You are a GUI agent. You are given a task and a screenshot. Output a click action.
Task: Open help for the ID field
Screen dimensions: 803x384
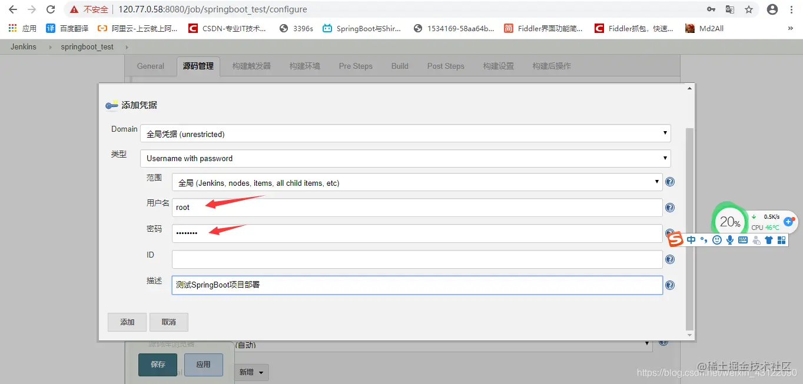pyautogui.click(x=669, y=259)
